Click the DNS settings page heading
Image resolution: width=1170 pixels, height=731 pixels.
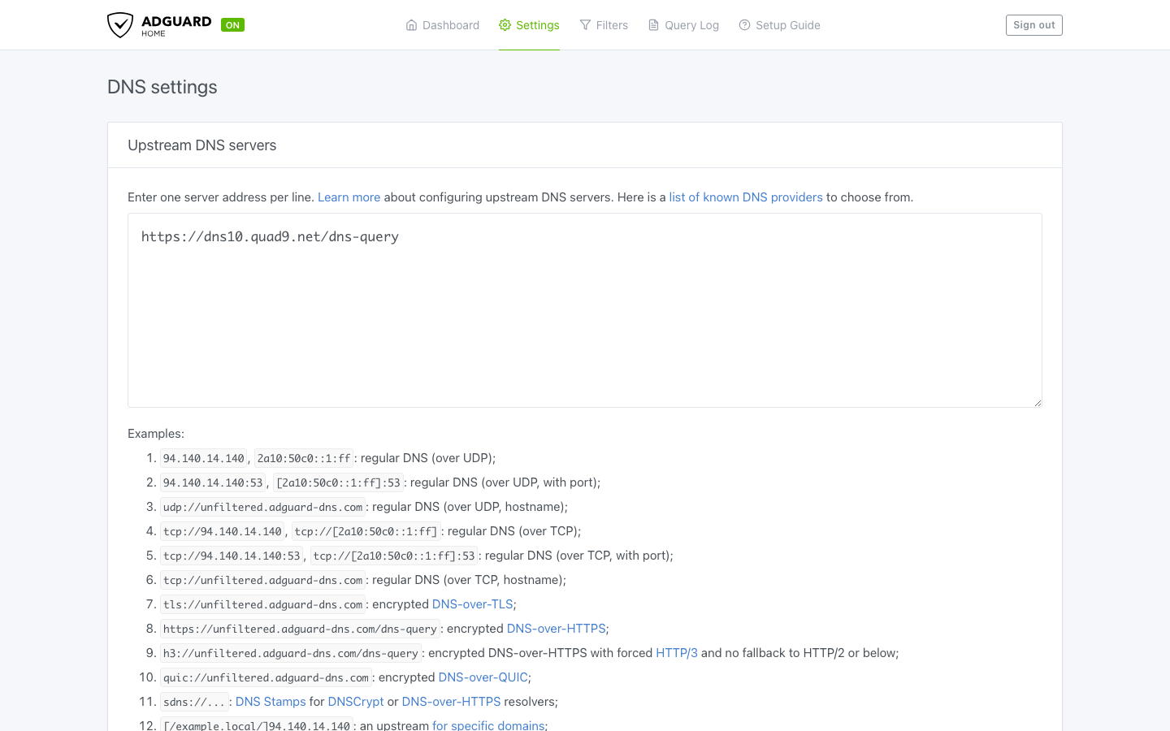click(162, 87)
